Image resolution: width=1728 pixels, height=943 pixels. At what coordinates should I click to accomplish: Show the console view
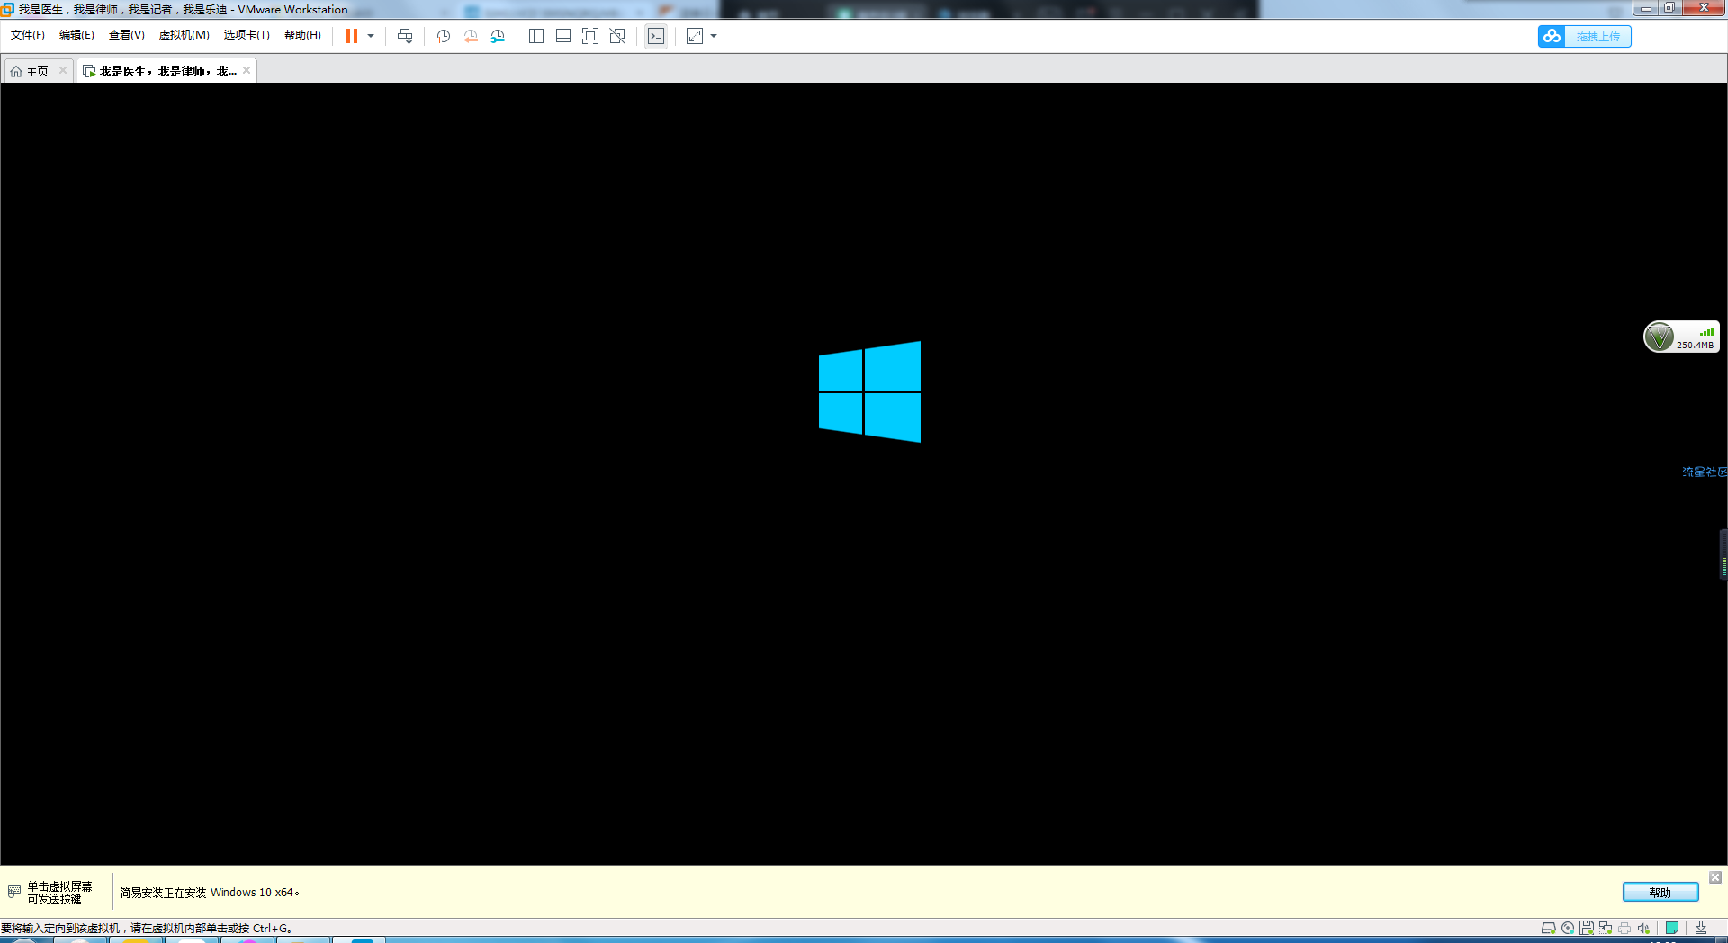coord(656,36)
